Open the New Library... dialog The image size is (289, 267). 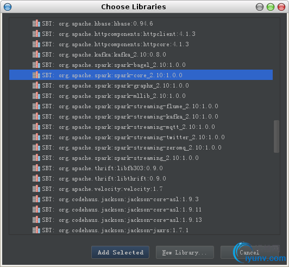[x=185, y=252]
